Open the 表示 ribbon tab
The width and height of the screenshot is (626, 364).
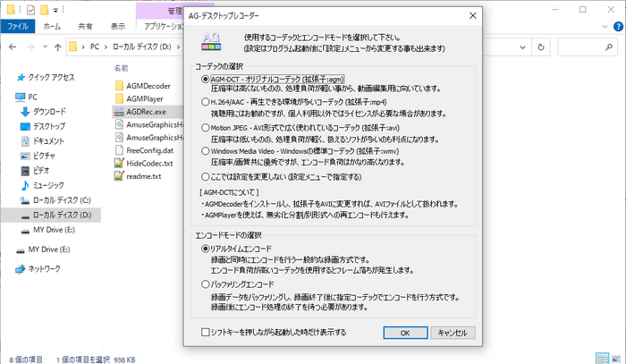pyautogui.click(x=118, y=26)
